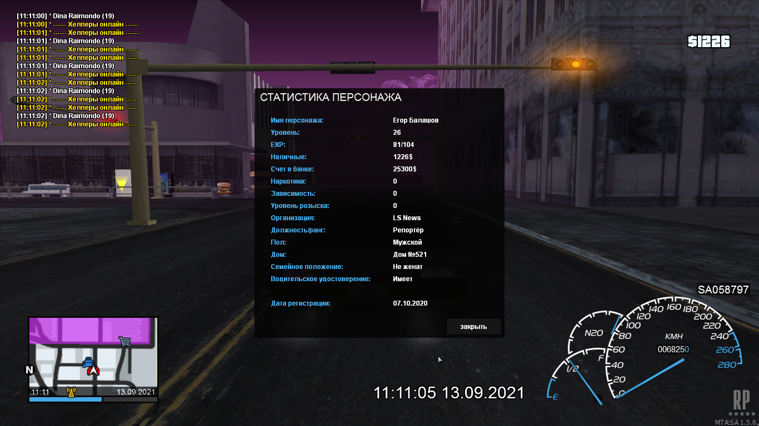This screenshot has width=759, height=426.
Task: Click the rank value Репортёр
Action: click(x=408, y=230)
